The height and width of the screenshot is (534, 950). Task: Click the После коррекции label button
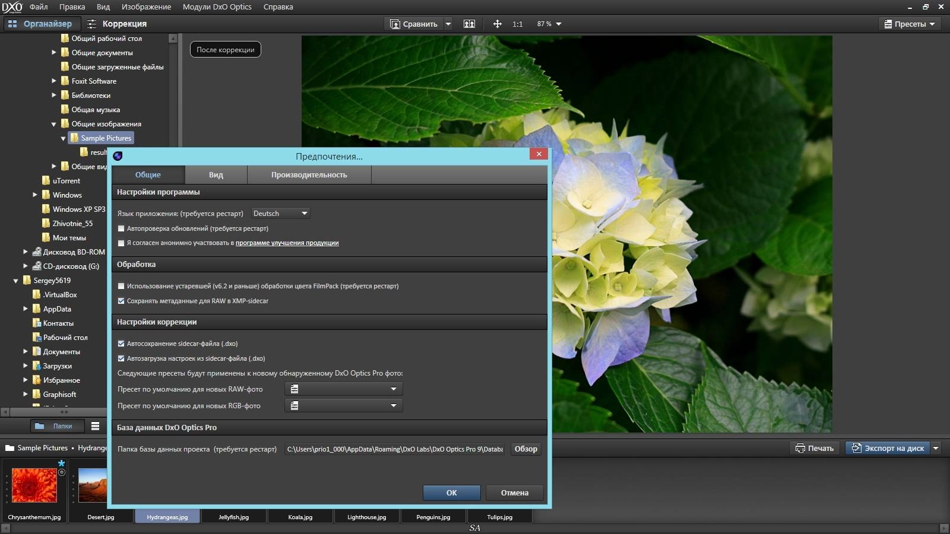coord(225,49)
